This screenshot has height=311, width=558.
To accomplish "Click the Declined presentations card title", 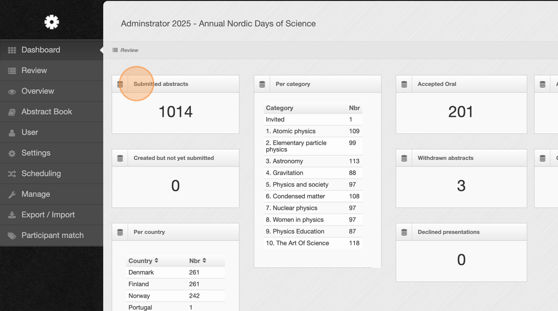I will click(448, 232).
